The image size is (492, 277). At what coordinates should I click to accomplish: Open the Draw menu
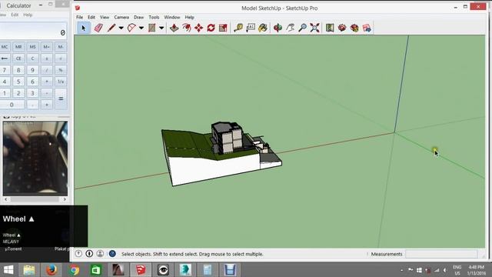[x=138, y=17]
